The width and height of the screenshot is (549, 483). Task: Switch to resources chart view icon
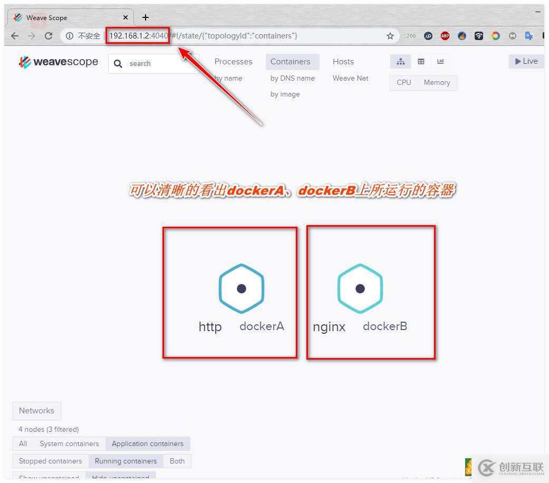(440, 62)
